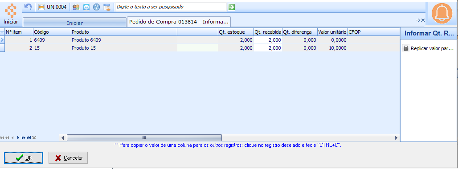Image resolution: width=458 pixels, height=169 pixels.
Task: Click the navigator X cancel icon
Action: 34,138
